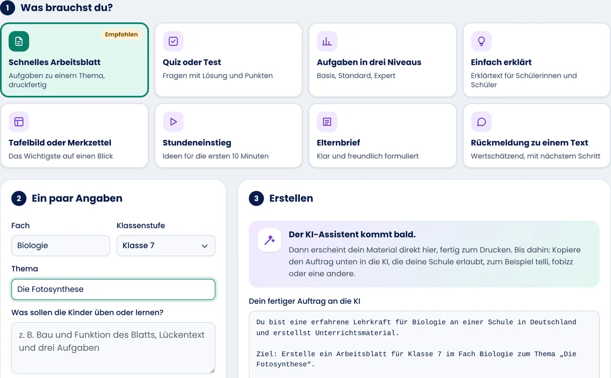This screenshot has width=611, height=378.
Task: Click the text 'Aufgaben zu einem Thema, druckfertig'
Action: coord(57,80)
